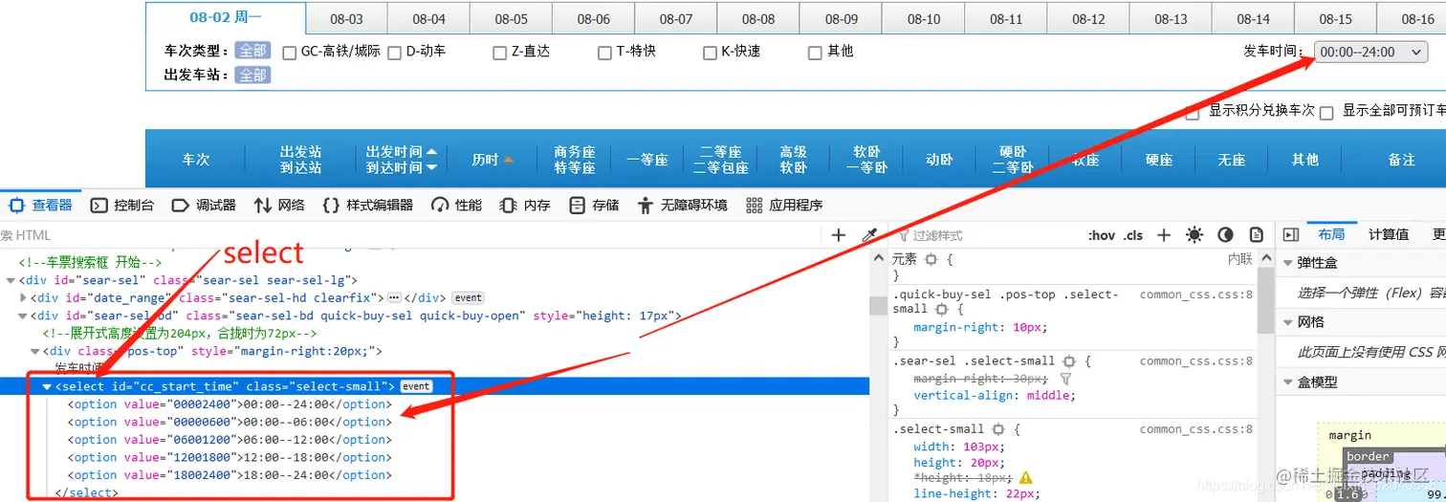This screenshot has height=502, width=1446.
Task: Open the 查看器 inspector tool
Action: point(41,205)
